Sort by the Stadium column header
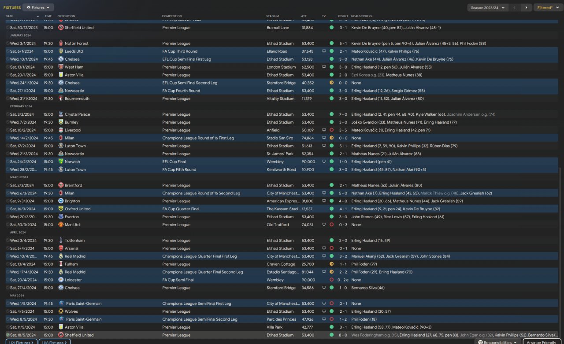The image size is (564, 344). (x=273, y=16)
